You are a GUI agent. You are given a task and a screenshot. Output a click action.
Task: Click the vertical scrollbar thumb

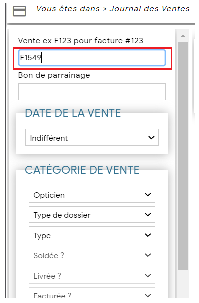(x=183, y=156)
